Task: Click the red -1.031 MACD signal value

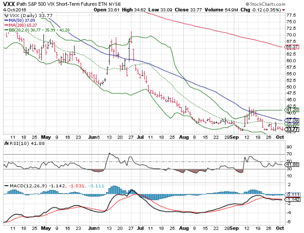Action: 77,186
